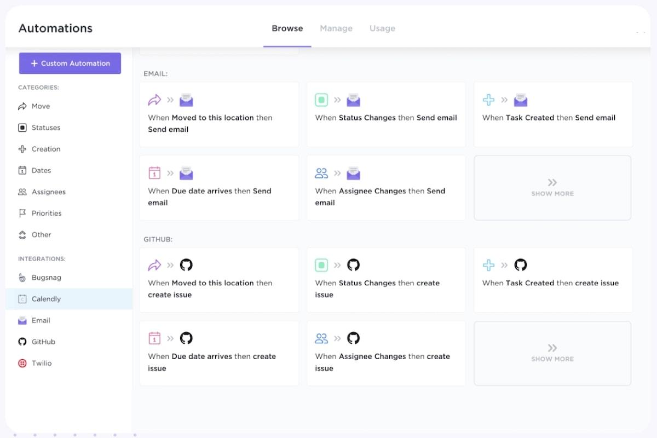The width and height of the screenshot is (657, 438).
Task: Click GitHub logo on Due date create issue card
Action: [x=187, y=338]
